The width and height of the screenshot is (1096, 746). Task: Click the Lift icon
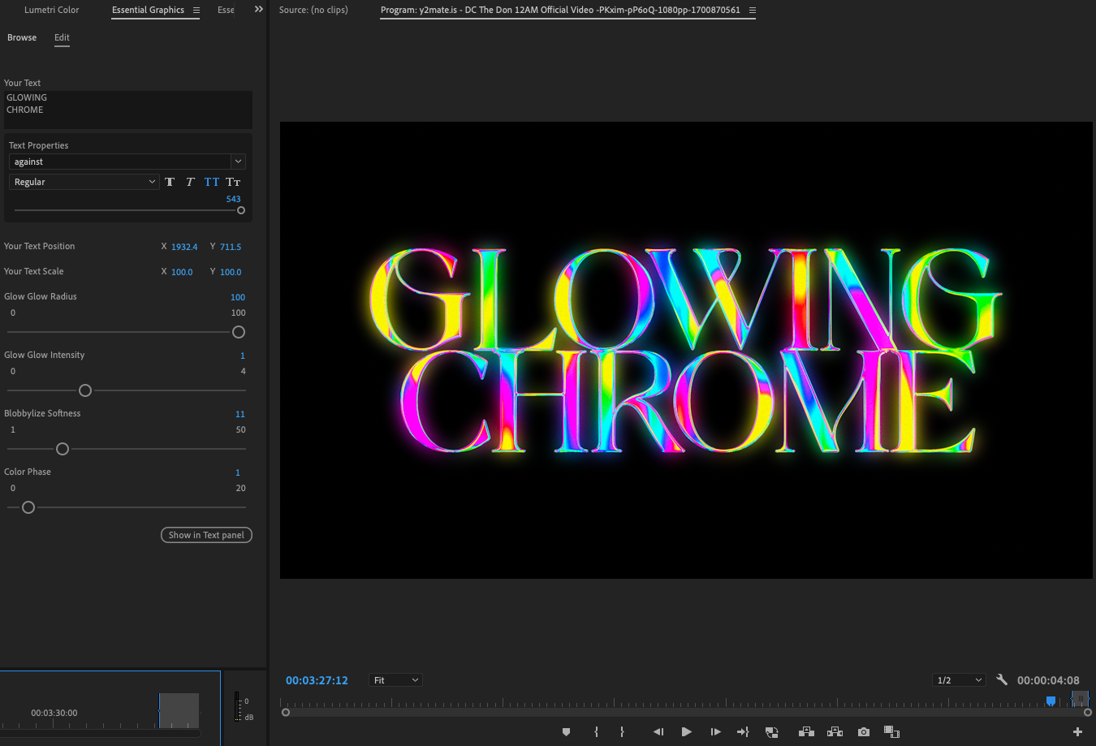pos(806,732)
